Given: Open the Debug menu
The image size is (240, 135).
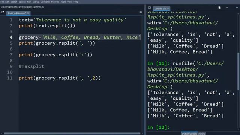Looking at the screenshot, I should (36, 2).
